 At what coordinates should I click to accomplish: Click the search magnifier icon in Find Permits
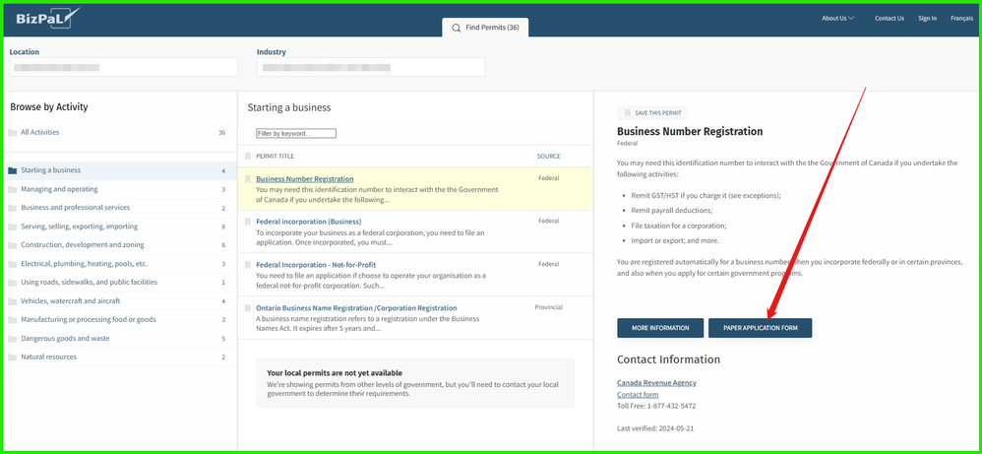coord(457,28)
